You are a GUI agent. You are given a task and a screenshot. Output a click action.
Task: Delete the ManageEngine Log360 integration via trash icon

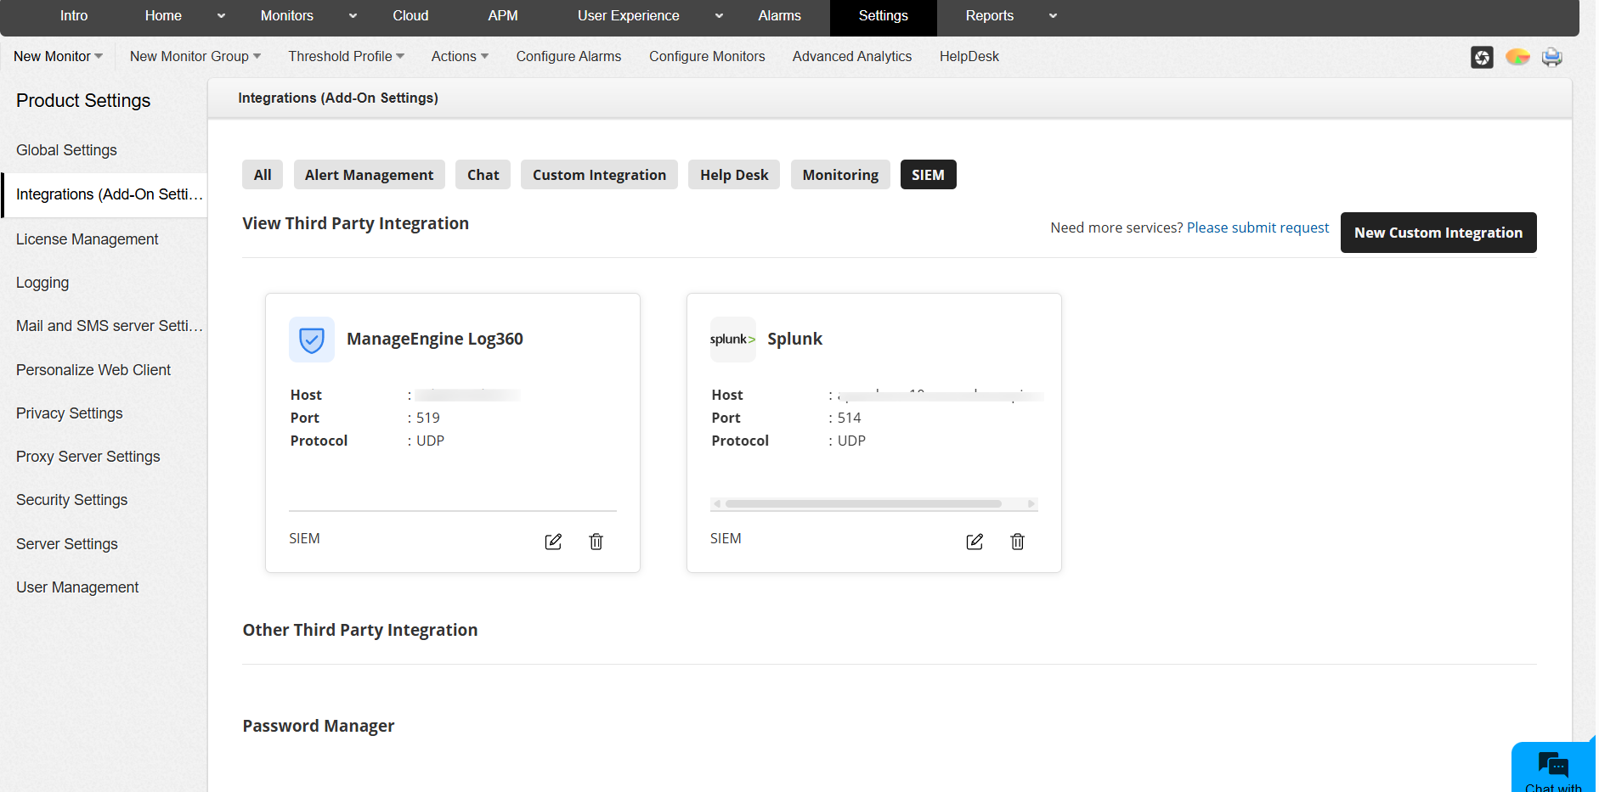pos(596,542)
